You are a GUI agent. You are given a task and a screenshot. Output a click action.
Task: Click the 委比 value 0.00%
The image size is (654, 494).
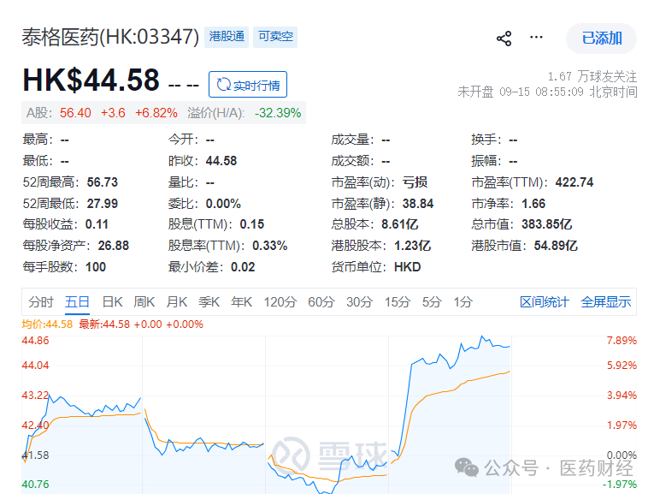coord(223,204)
